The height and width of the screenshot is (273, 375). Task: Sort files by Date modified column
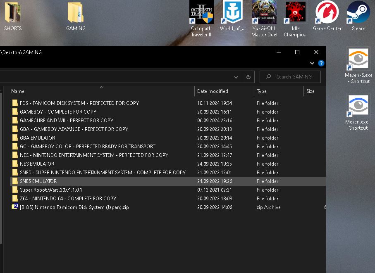click(213, 91)
